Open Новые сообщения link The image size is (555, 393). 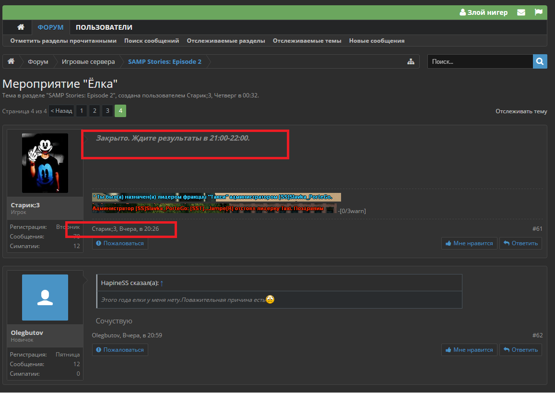click(x=377, y=41)
